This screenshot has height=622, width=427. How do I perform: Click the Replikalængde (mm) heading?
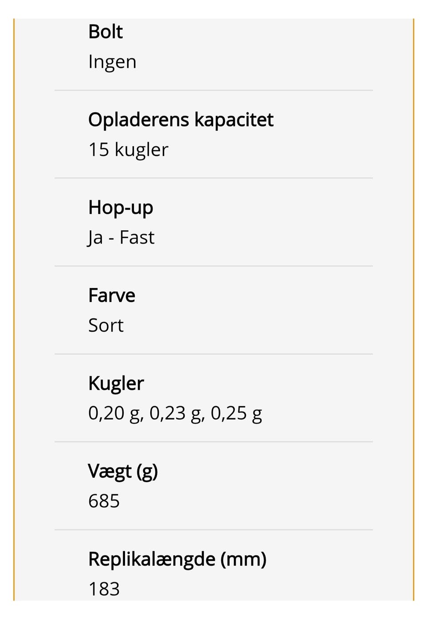[x=177, y=559]
